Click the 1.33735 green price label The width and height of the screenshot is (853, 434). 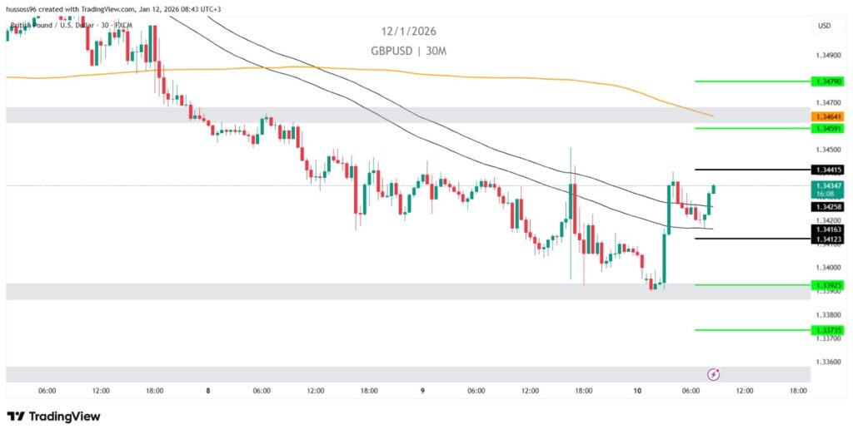pyautogui.click(x=830, y=330)
